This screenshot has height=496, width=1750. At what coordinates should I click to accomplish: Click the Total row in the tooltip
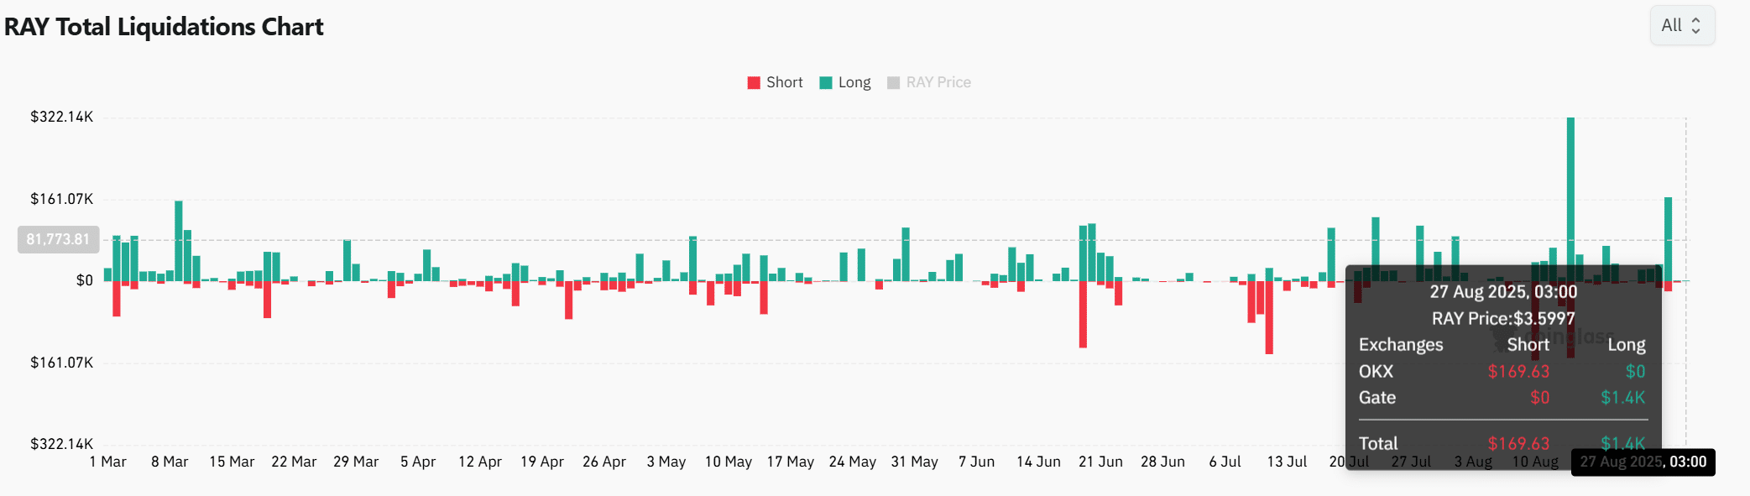point(1502,443)
